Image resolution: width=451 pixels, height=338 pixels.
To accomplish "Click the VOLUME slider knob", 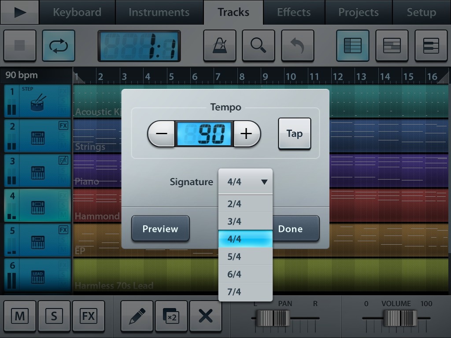I will pyautogui.click(x=400, y=318).
